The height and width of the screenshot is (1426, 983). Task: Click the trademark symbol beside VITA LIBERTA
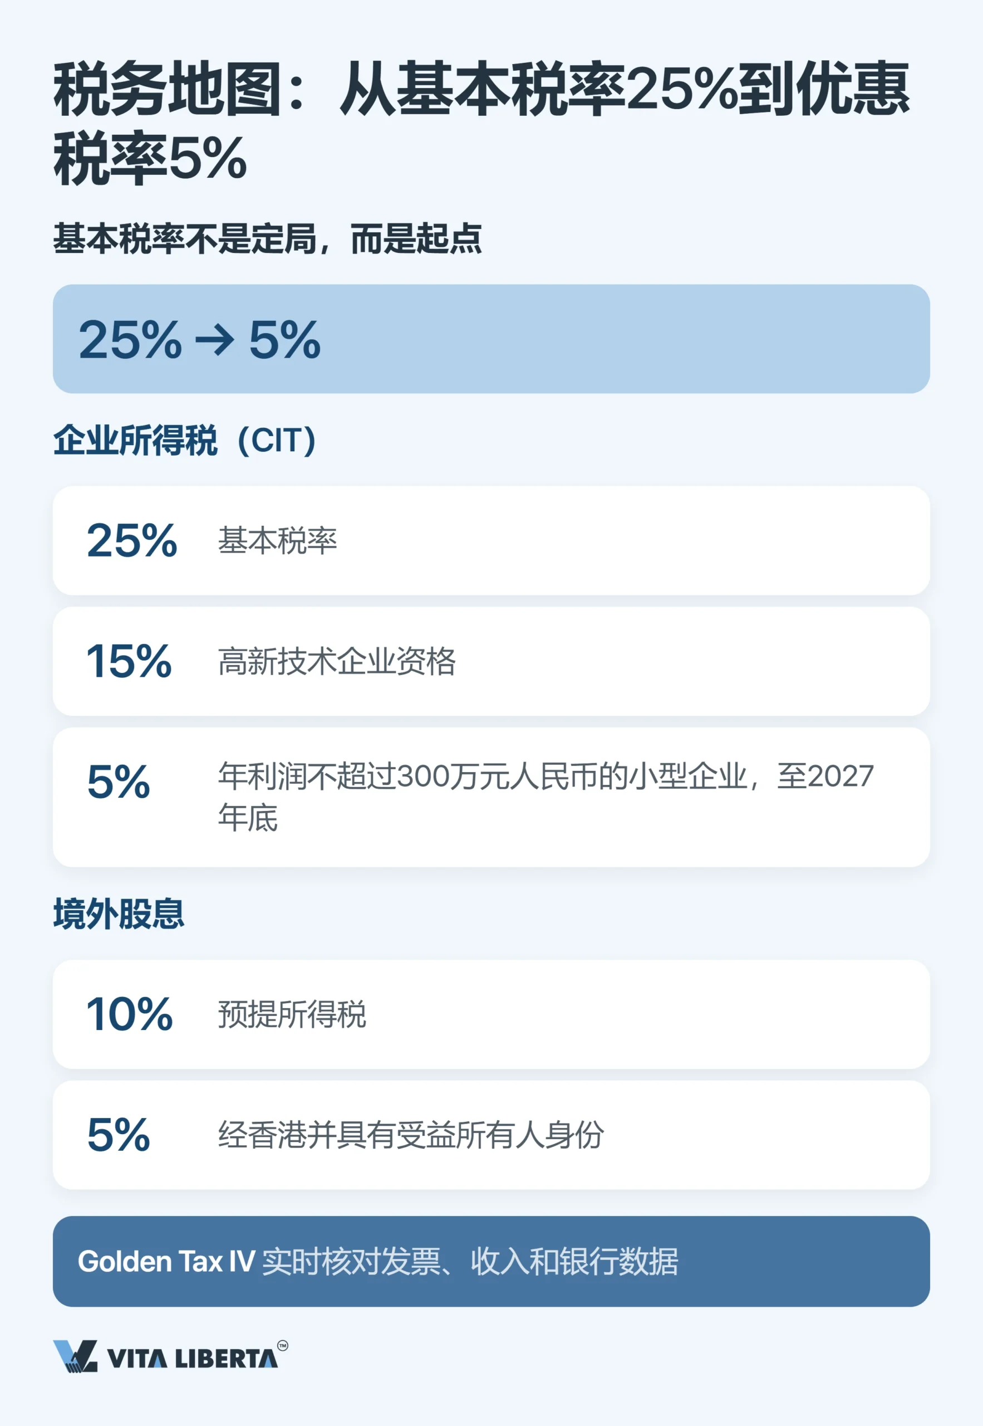pyautogui.click(x=283, y=1346)
